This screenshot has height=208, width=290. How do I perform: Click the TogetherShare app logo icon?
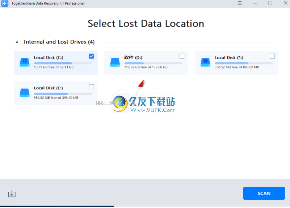(x=5, y=3)
